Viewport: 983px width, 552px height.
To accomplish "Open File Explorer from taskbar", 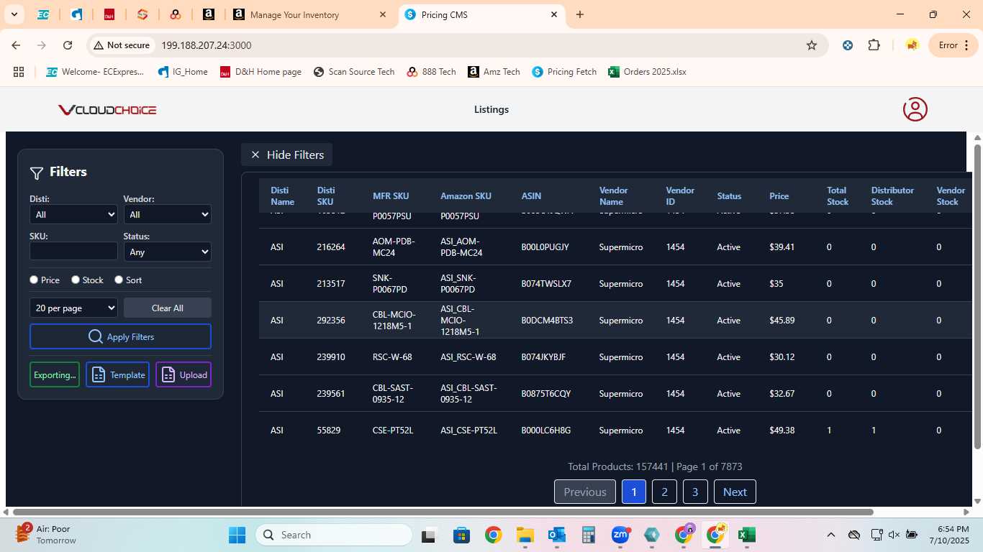I will coord(525,535).
